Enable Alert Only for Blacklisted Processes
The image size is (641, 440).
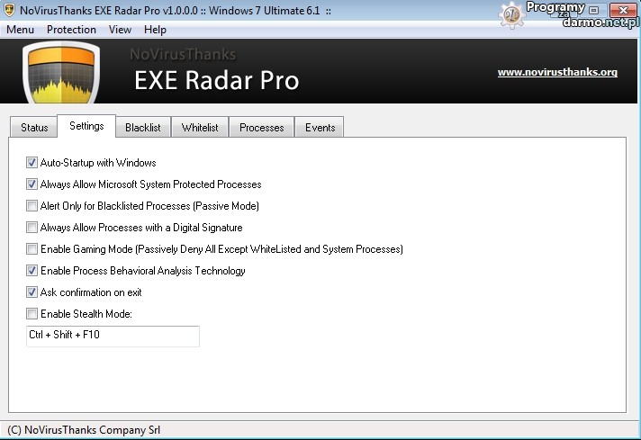32,206
